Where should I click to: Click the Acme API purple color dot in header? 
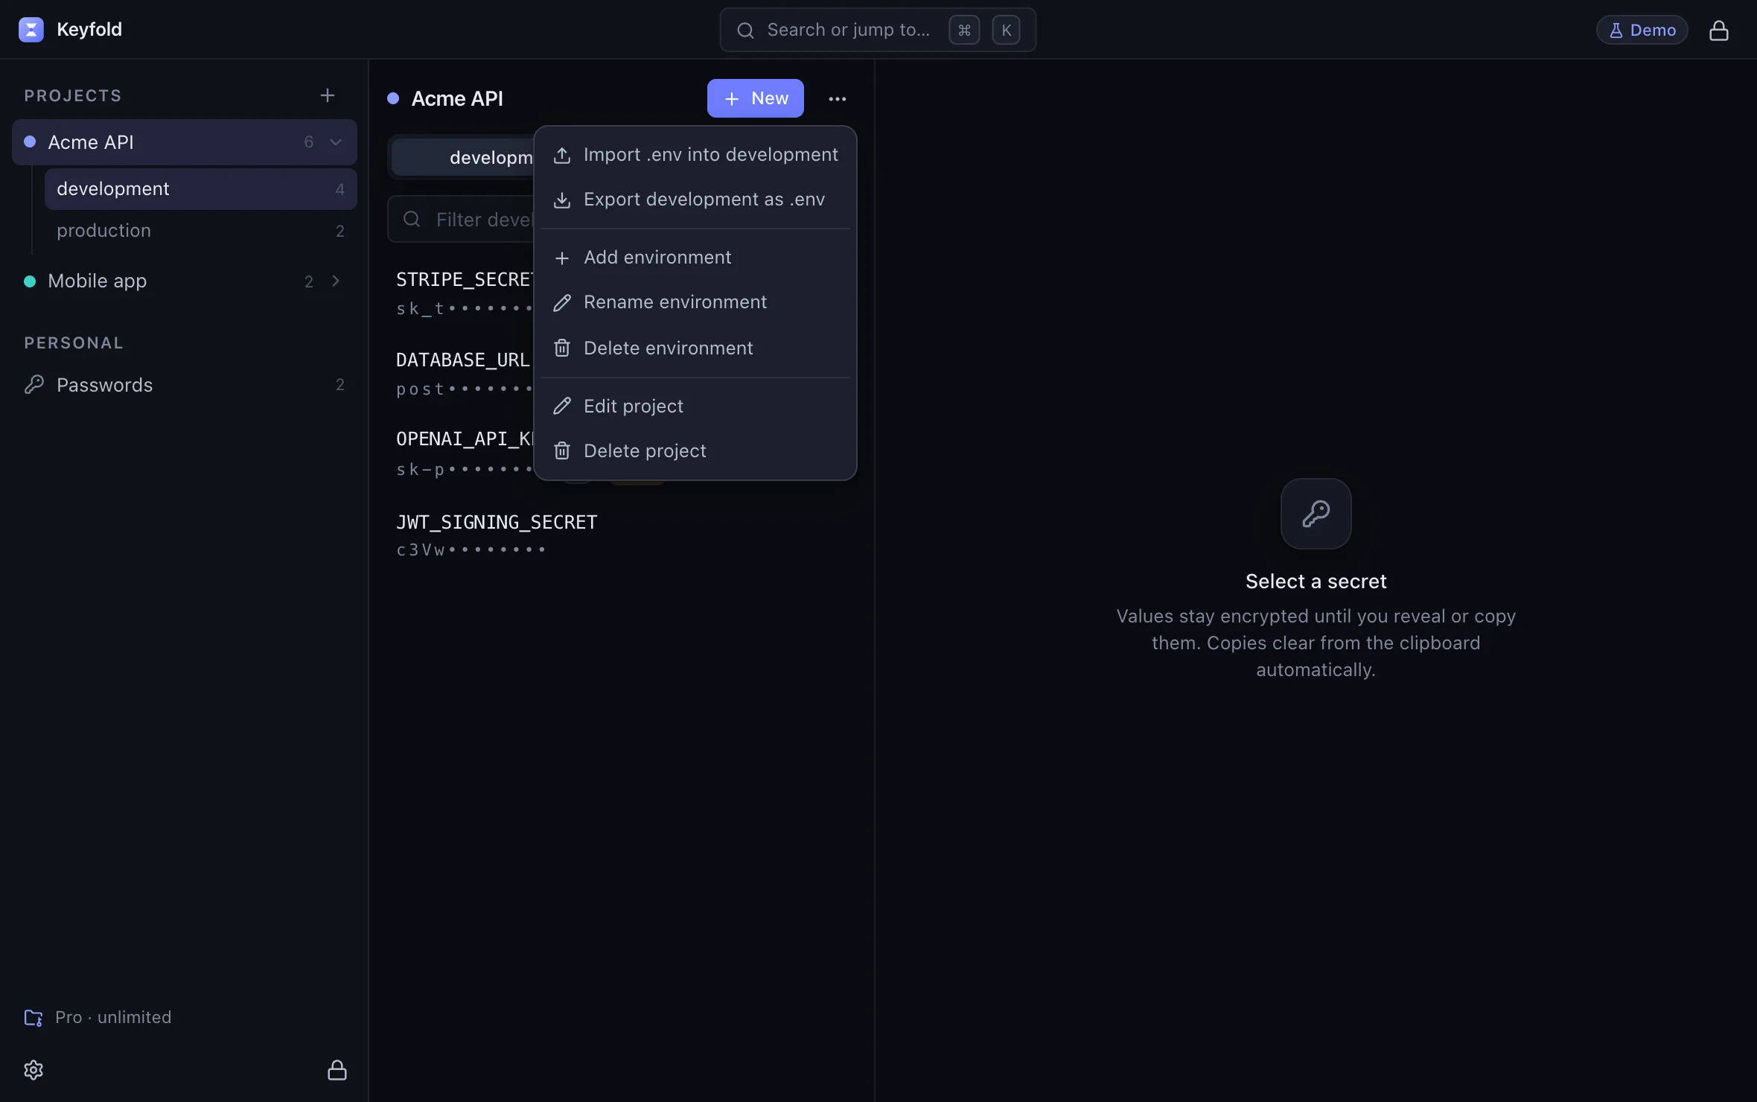click(x=393, y=98)
